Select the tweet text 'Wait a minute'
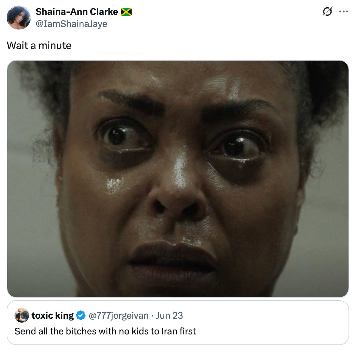 pyautogui.click(x=39, y=45)
